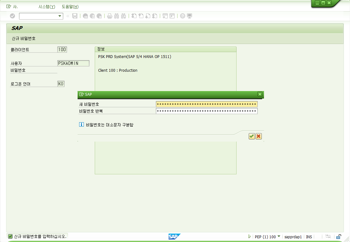Viewport: 350px width, 242px height.
Task: Click the red X cancel icon in dialog
Action: pyautogui.click(x=258, y=136)
